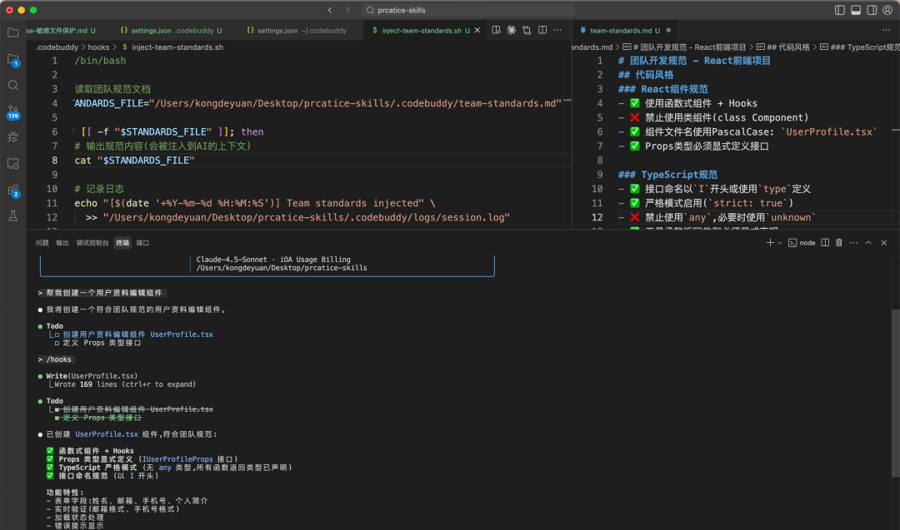Click line number 8 in left editor
Viewport: 900px width, 530px height.
[x=54, y=161]
